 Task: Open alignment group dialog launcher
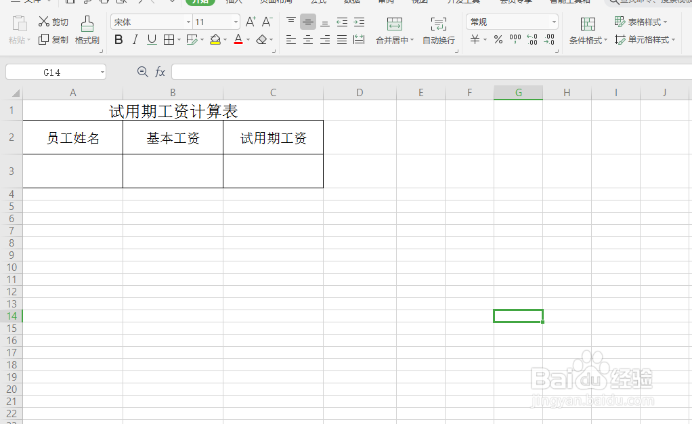point(457,51)
